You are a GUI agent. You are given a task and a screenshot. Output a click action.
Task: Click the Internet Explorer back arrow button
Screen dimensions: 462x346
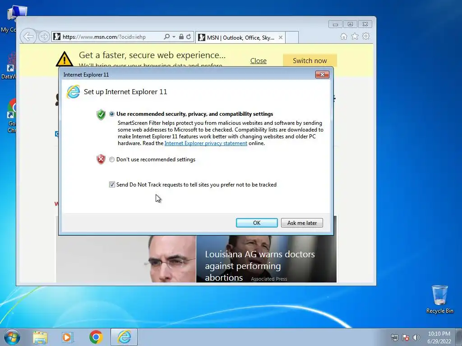(x=28, y=36)
